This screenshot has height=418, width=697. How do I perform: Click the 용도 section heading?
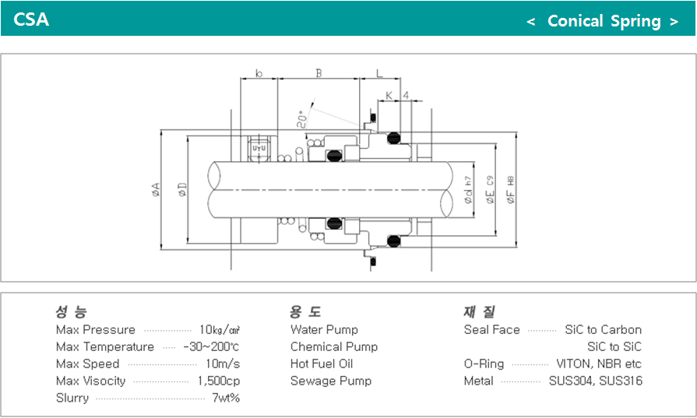tap(305, 312)
